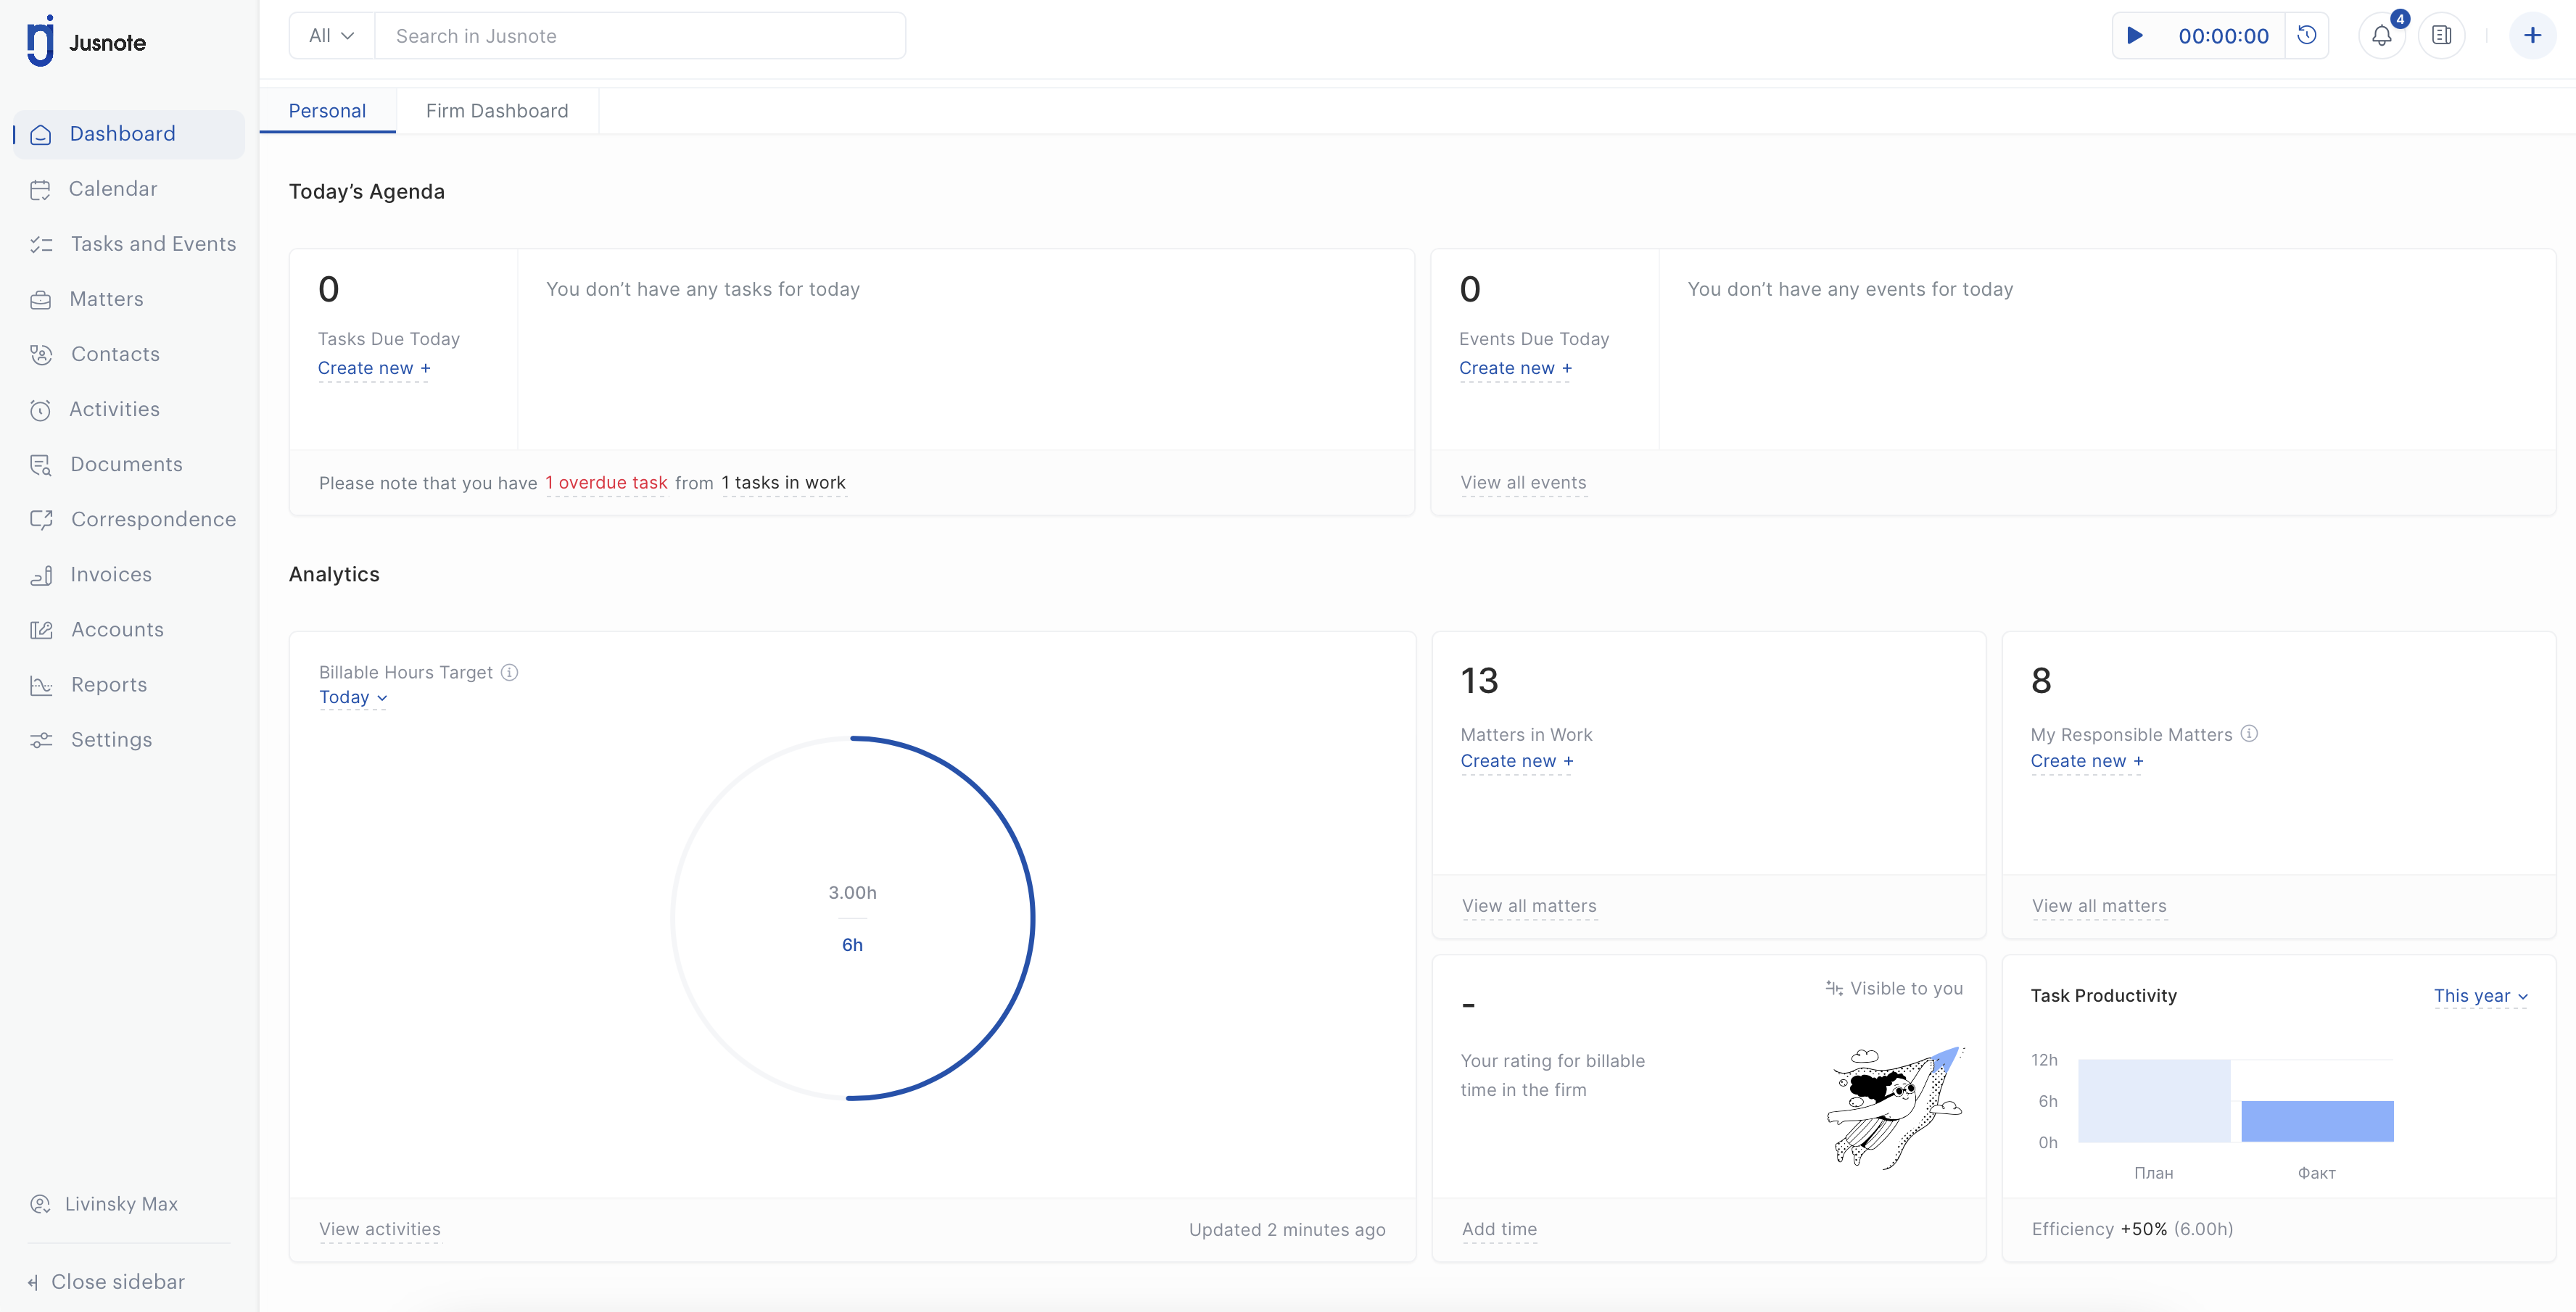Open the Settings sliders icon
The image size is (2576, 1312).
(x=41, y=740)
